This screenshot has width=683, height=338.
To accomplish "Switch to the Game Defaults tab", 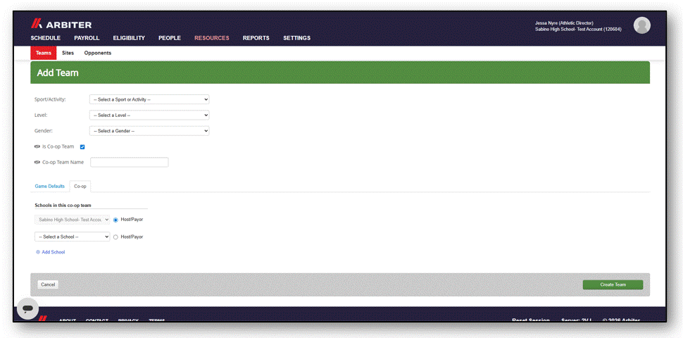I will click(50, 186).
